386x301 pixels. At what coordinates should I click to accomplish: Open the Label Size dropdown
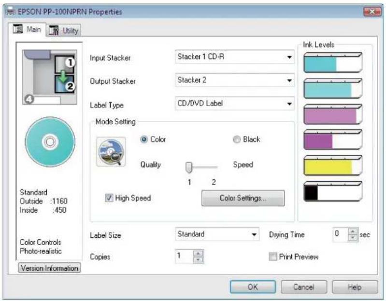coord(217,234)
